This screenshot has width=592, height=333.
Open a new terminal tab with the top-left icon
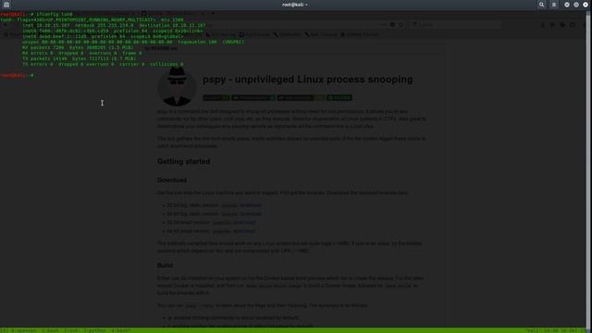tap(6, 5)
